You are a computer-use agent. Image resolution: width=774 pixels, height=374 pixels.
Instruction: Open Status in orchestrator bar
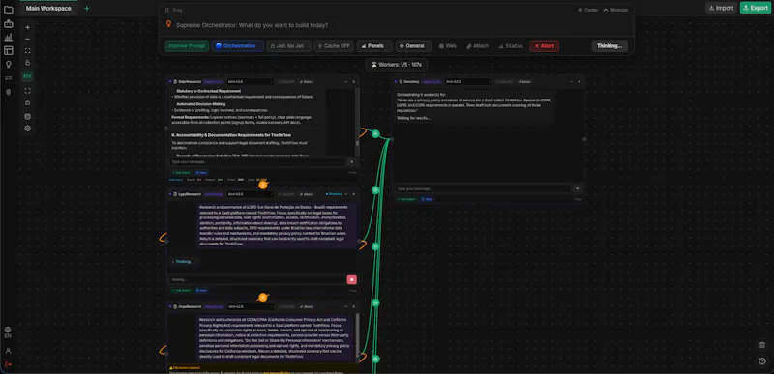(511, 45)
